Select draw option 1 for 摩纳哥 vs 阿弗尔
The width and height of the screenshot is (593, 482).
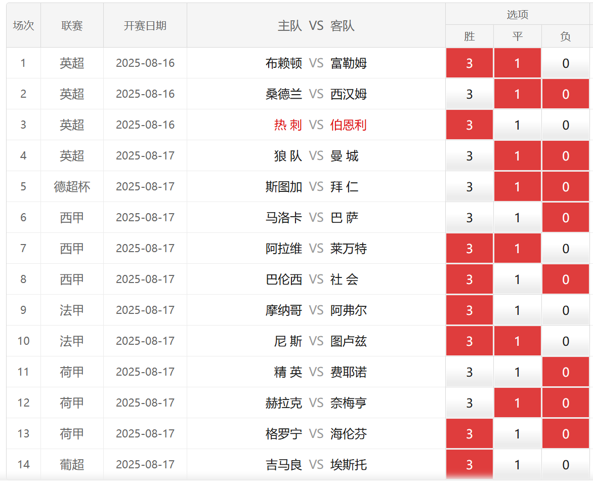[518, 310]
